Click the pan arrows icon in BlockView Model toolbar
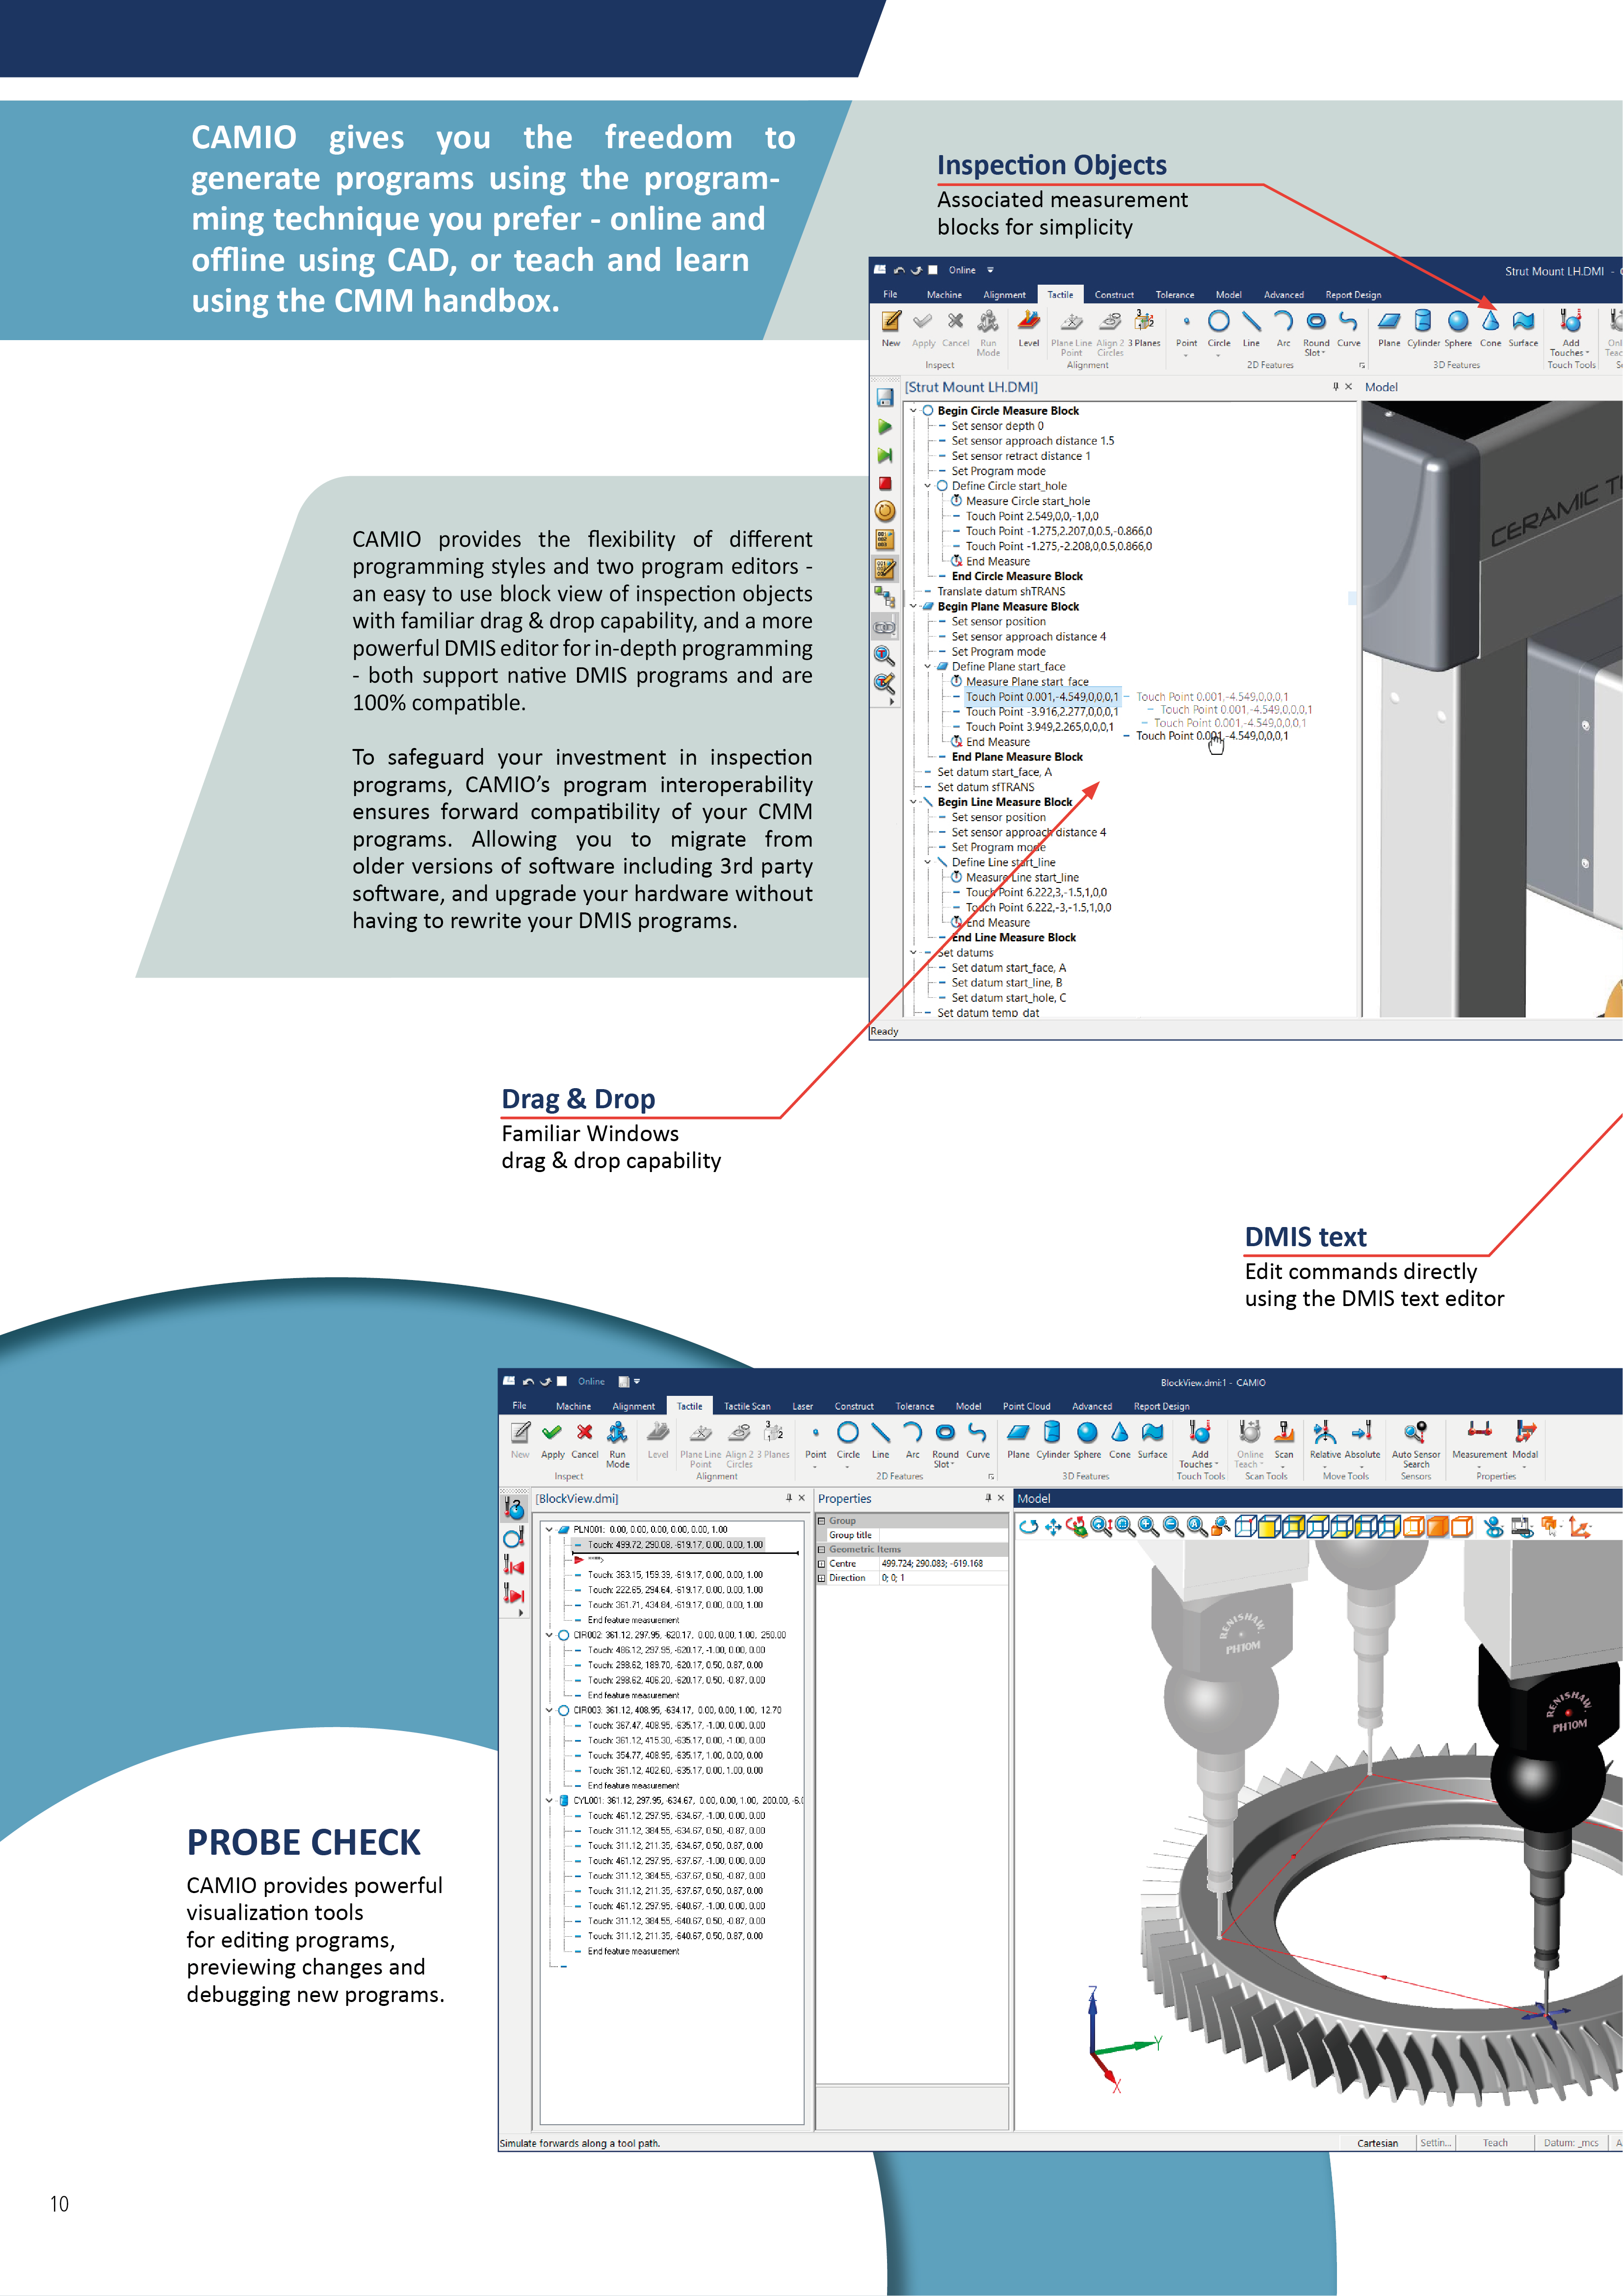 coord(1052,1526)
